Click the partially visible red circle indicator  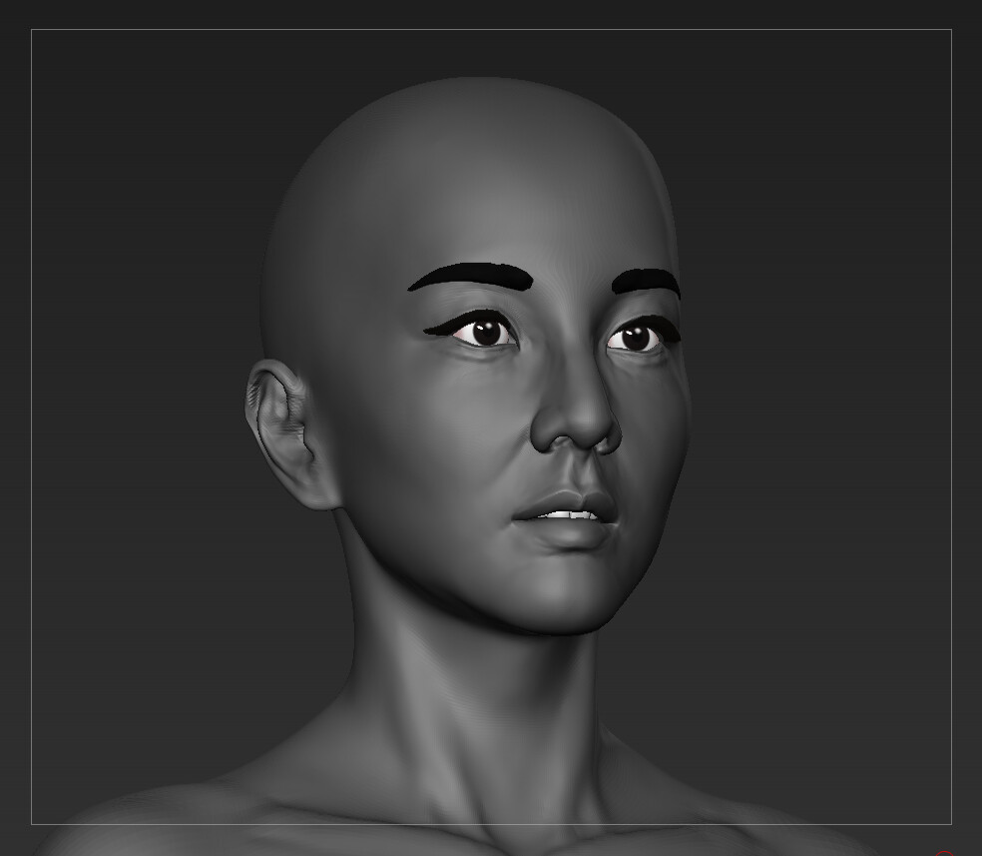(944, 851)
